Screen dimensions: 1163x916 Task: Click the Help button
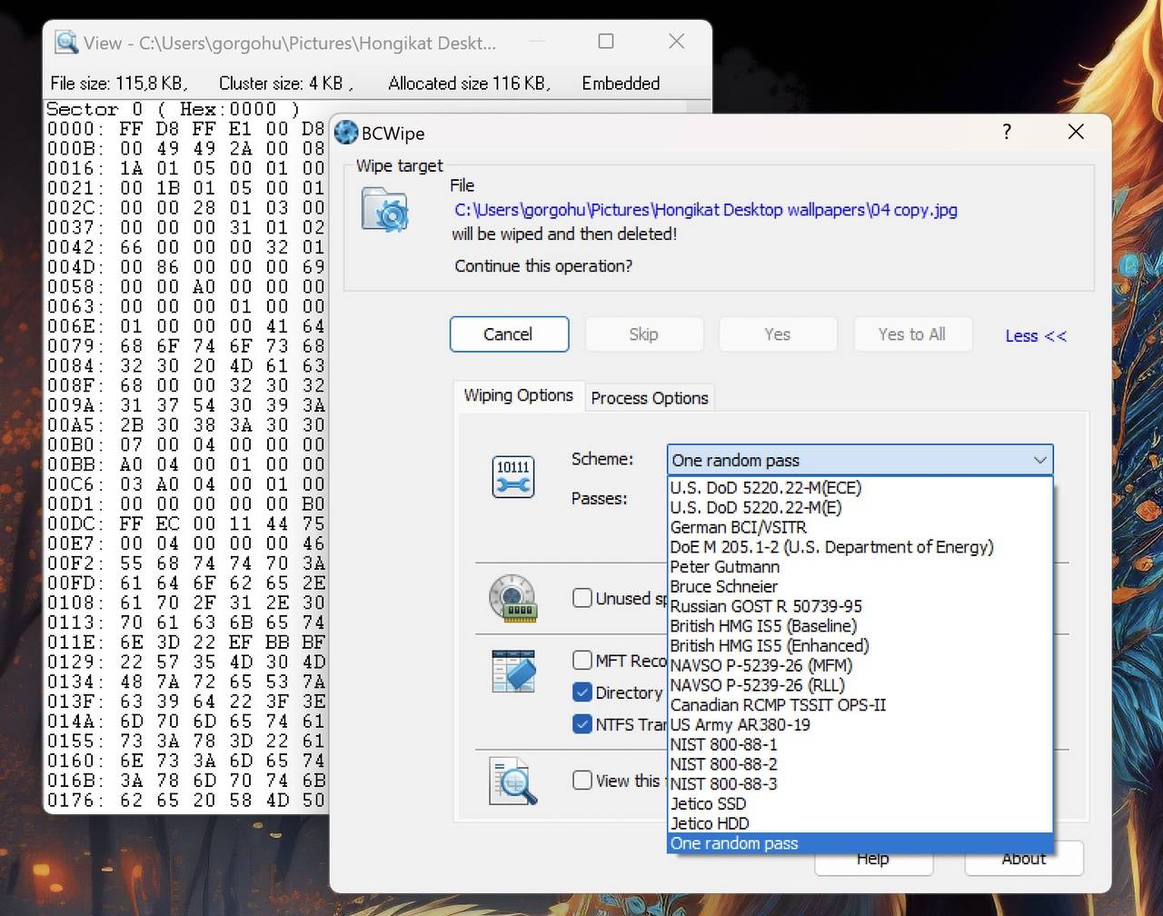coord(873,859)
